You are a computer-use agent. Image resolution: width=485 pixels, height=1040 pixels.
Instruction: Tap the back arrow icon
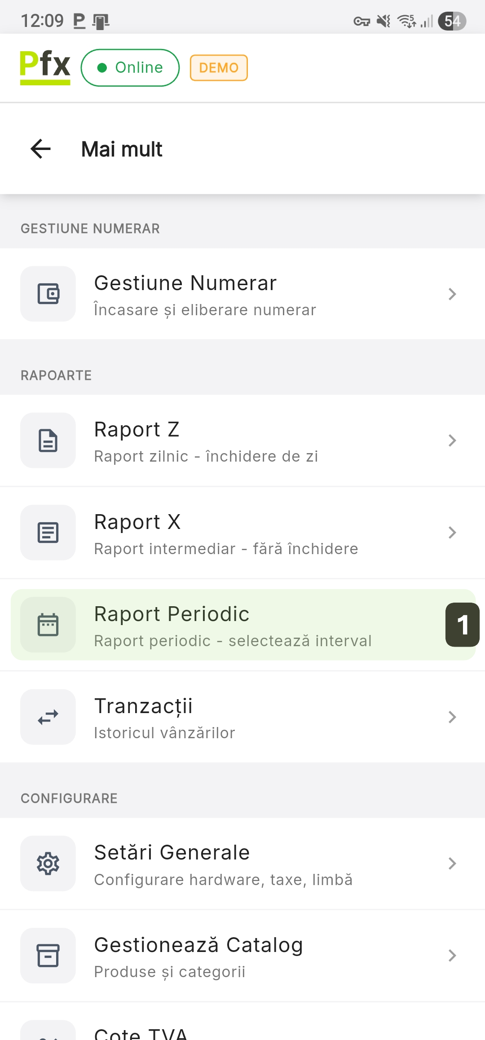(41, 149)
